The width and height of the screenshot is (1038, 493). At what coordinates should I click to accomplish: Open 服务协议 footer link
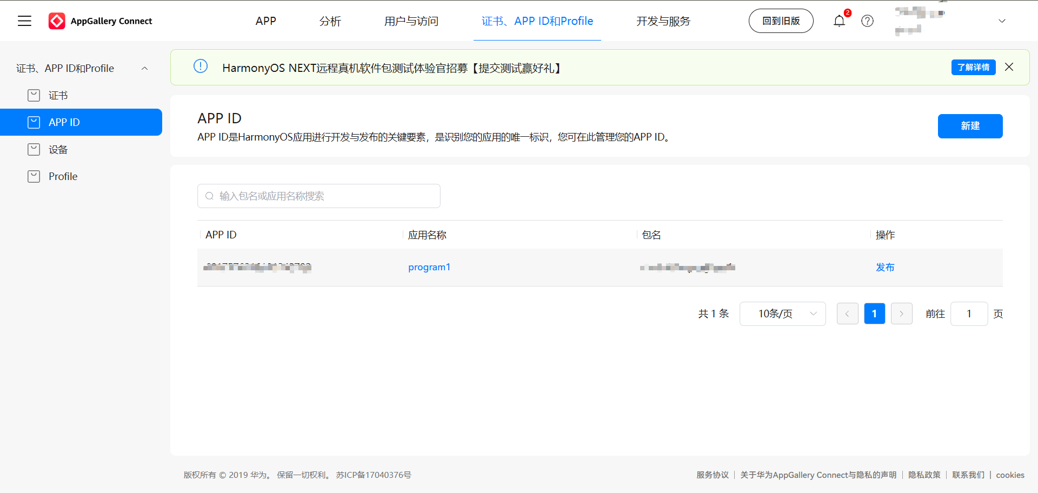(x=713, y=475)
